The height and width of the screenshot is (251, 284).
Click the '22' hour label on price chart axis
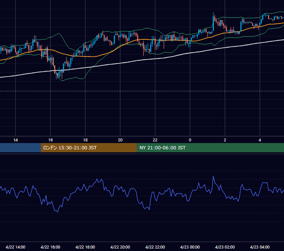pos(155,140)
